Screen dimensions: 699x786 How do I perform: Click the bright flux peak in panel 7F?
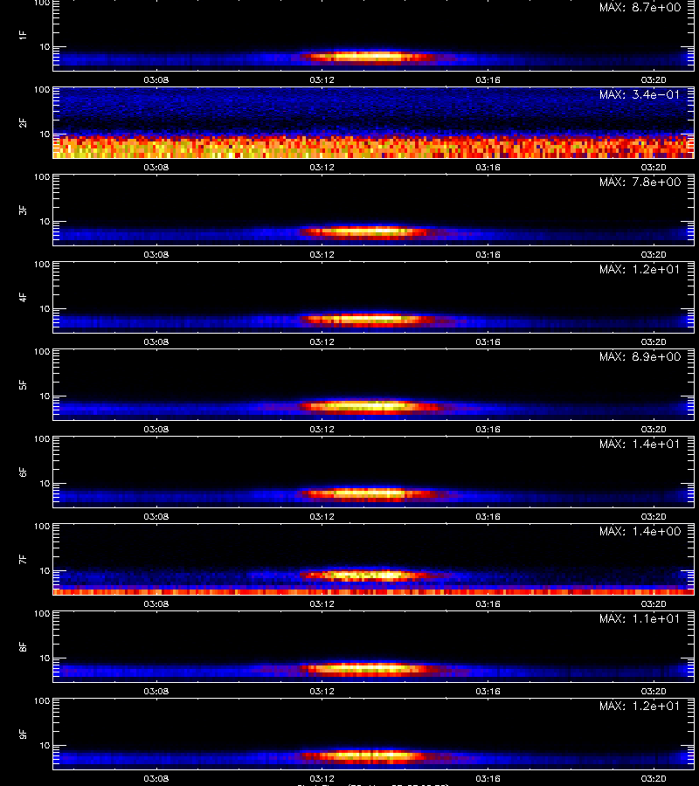pyautogui.click(x=369, y=575)
